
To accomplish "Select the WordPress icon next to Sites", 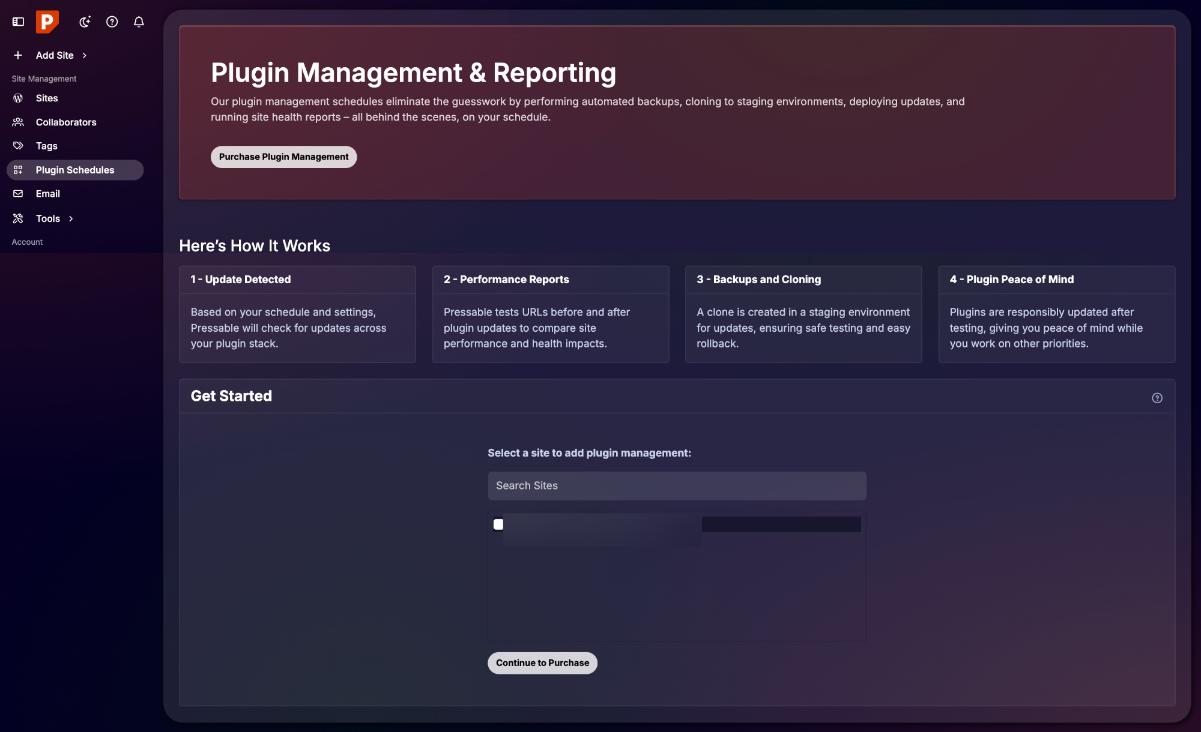I will pyautogui.click(x=18, y=98).
